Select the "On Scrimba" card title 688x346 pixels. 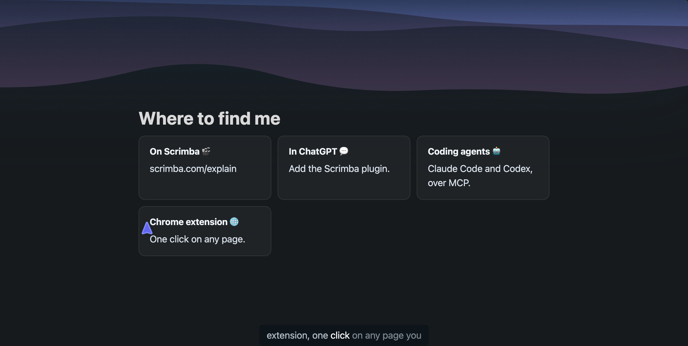pyautogui.click(x=175, y=151)
